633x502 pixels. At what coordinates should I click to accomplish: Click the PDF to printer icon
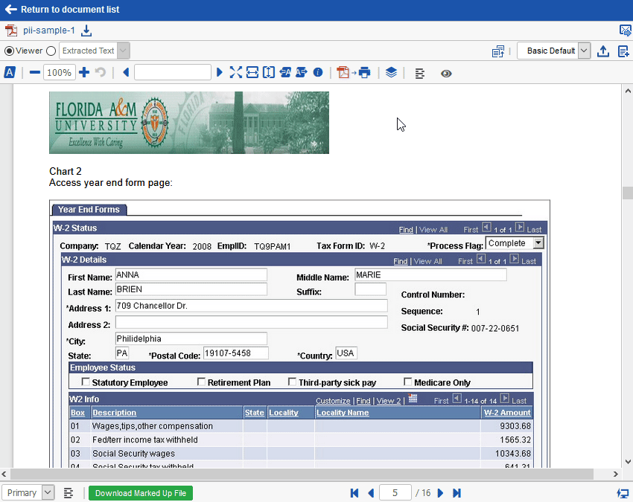[x=354, y=73]
